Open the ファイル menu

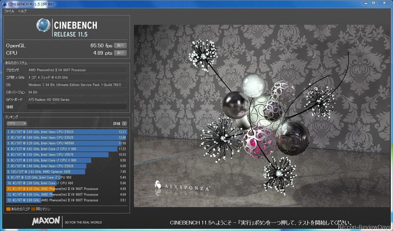(9, 11)
